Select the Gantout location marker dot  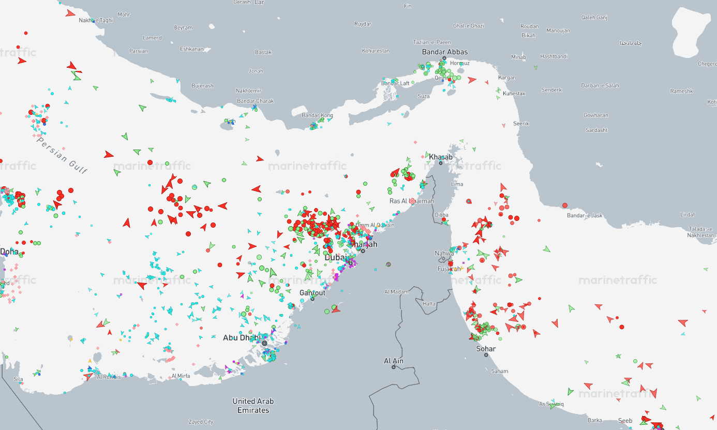pyautogui.click(x=312, y=299)
